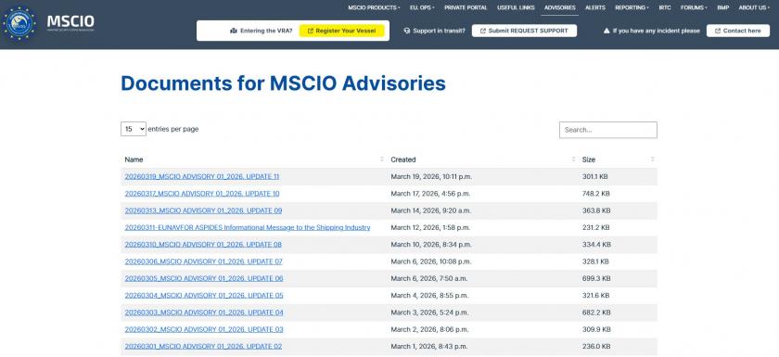Open MSCIO Advisory 01_2026 Update 07
779x357 pixels.
(x=203, y=261)
